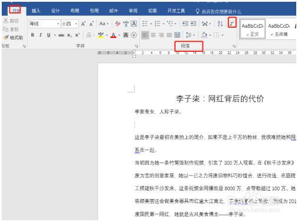Toggle bold formatting
The width and height of the screenshot is (298, 222).
[32, 35]
